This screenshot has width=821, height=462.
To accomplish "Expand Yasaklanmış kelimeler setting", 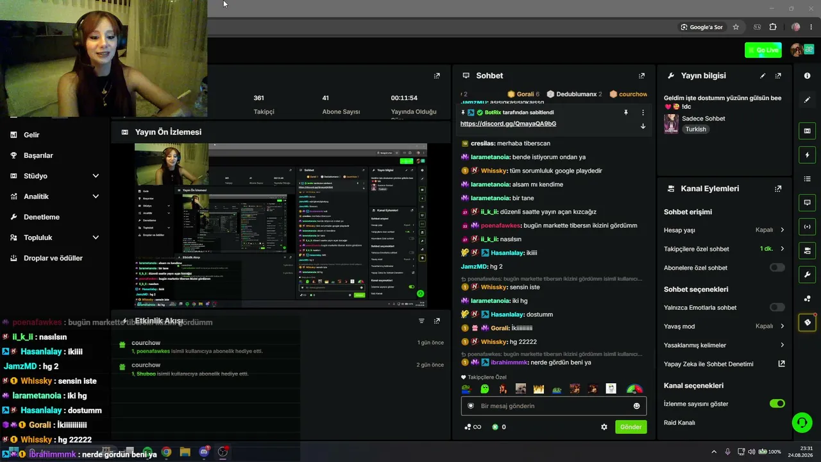I will point(782,345).
